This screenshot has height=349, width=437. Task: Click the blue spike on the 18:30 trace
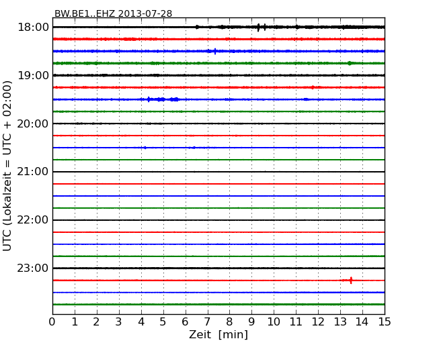[215, 51]
